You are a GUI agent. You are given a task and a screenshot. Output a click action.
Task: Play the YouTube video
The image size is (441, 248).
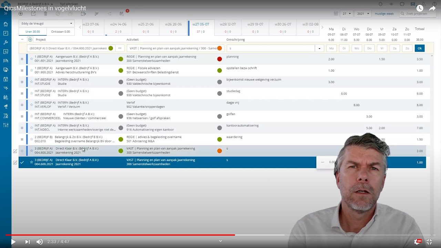(13, 242)
